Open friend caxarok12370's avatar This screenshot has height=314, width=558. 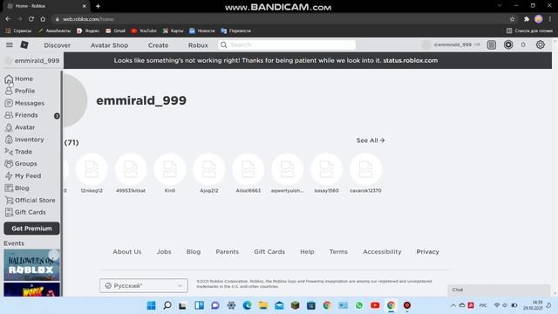coord(365,169)
